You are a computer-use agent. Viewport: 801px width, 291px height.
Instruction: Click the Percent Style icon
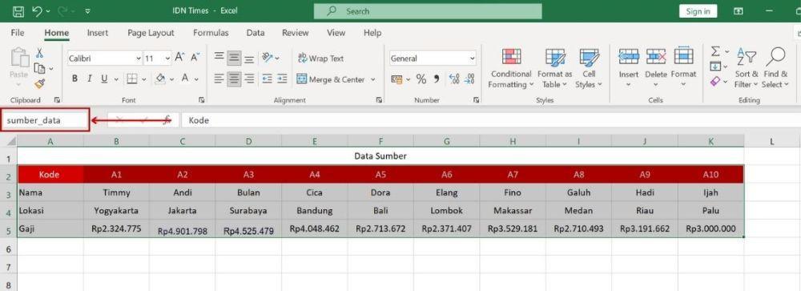(x=421, y=79)
